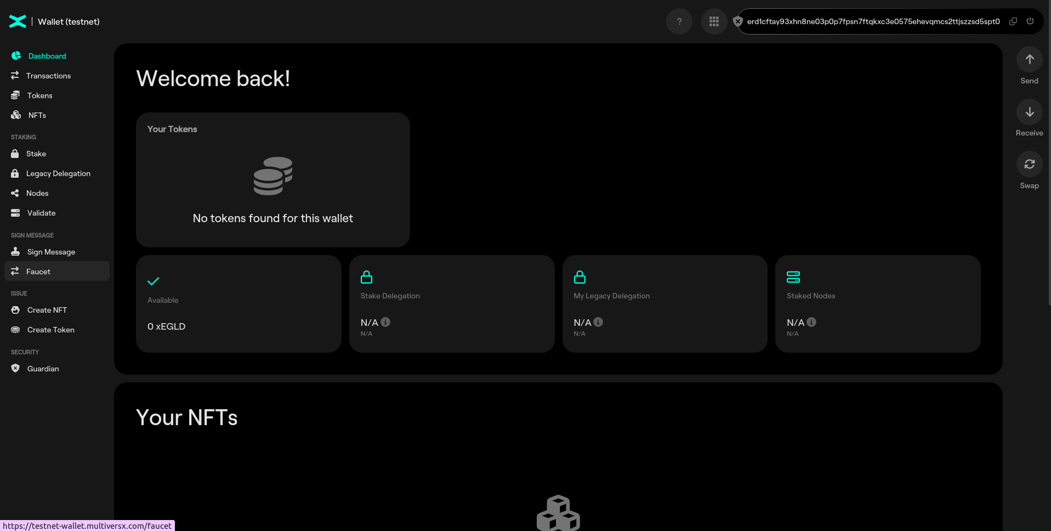This screenshot has height=531, width=1051.
Task: Click Staked Nodes info icon
Action: 811,322
